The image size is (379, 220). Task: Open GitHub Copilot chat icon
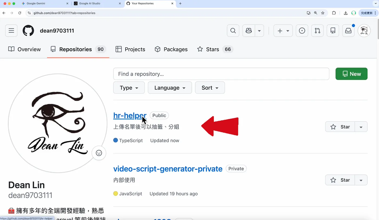click(249, 31)
